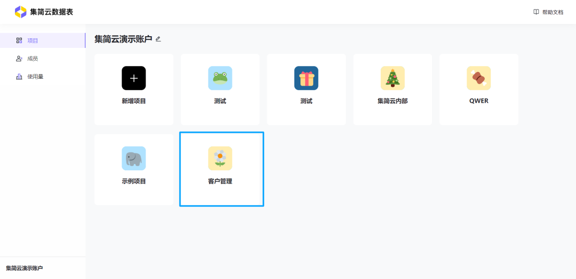Click the 集简云数据表 title text

coord(52,12)
